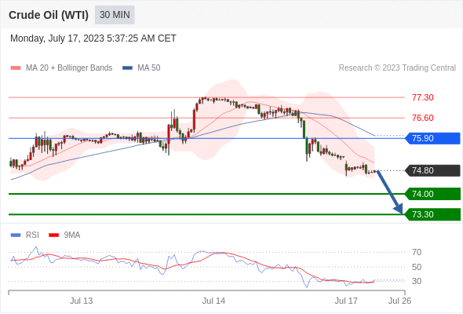The height and width of the screenshot is (314, 463).
Task: Click the Jul 13 date axis label
Action: [81, 301]
